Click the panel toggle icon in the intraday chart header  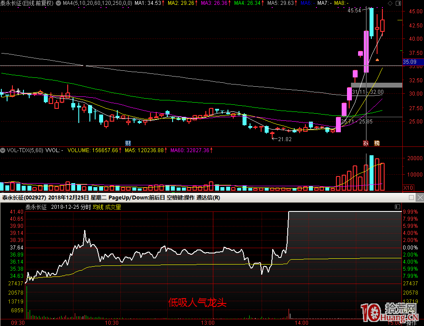click(x=397, y=207)
